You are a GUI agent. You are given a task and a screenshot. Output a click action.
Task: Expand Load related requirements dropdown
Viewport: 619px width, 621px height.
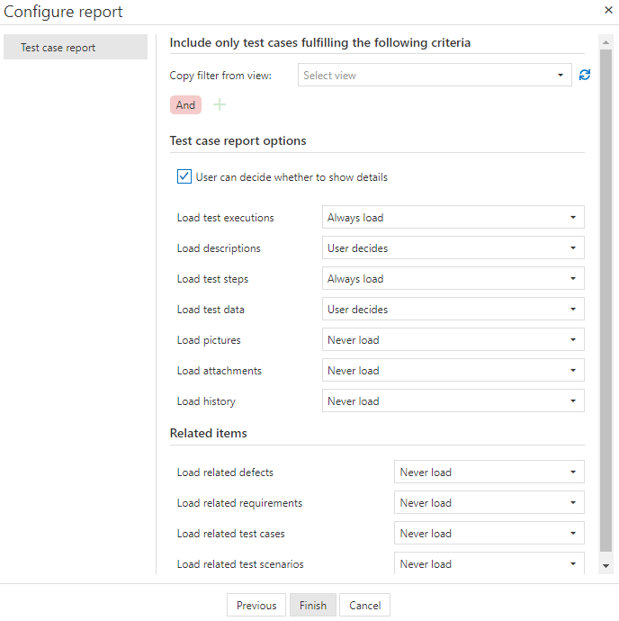click(x=489, y=503)
